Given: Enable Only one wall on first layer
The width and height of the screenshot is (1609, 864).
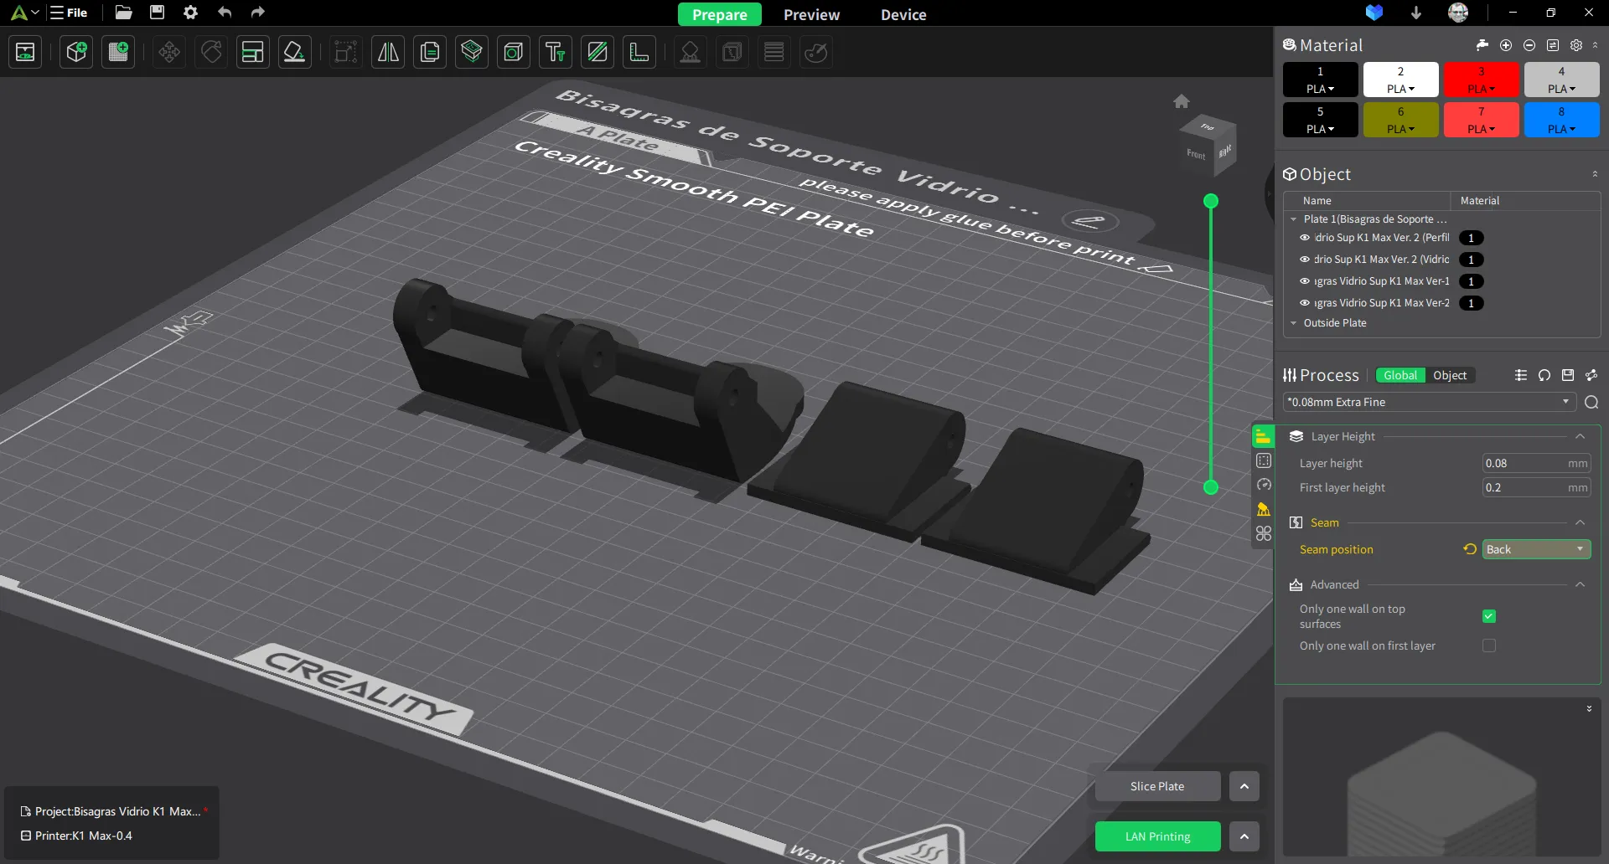Looking at the screenshot, I should point(1489,645).
